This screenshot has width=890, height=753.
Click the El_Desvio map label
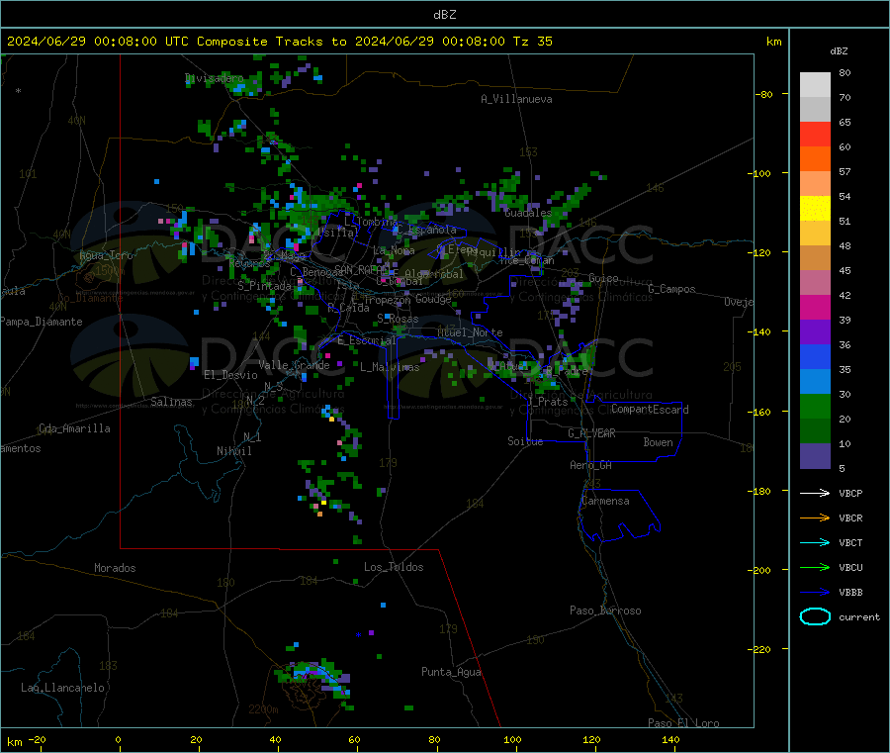point(230,375)
